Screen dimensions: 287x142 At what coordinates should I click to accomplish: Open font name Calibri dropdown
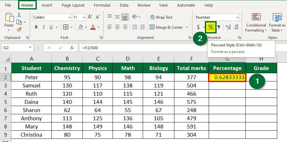coord(69,17)
